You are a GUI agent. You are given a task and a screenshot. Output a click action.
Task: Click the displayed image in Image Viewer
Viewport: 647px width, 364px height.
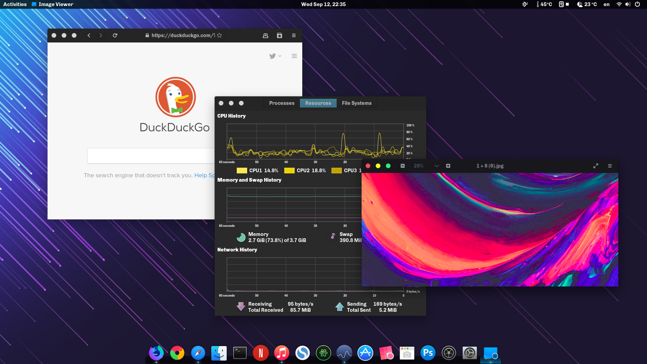click(490, 230)
